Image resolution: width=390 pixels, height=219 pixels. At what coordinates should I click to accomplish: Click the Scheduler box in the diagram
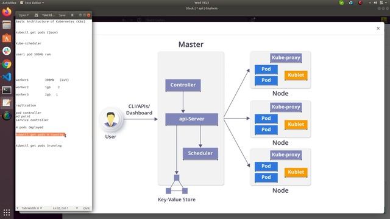200,153
